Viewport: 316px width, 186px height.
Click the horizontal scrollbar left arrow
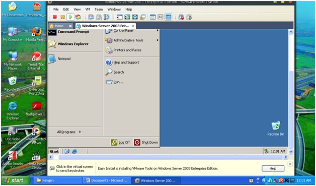point(51,157)
